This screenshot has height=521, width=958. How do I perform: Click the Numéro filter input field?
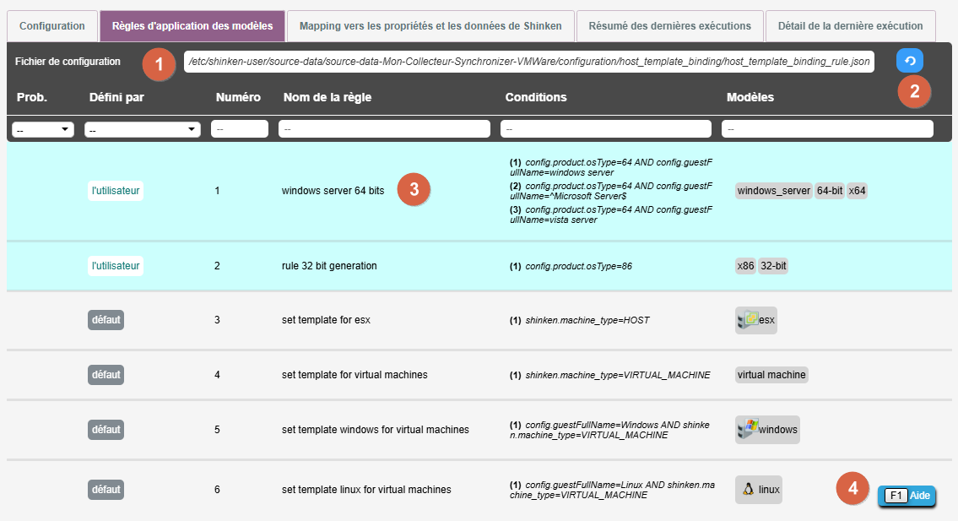pos(240,129)
